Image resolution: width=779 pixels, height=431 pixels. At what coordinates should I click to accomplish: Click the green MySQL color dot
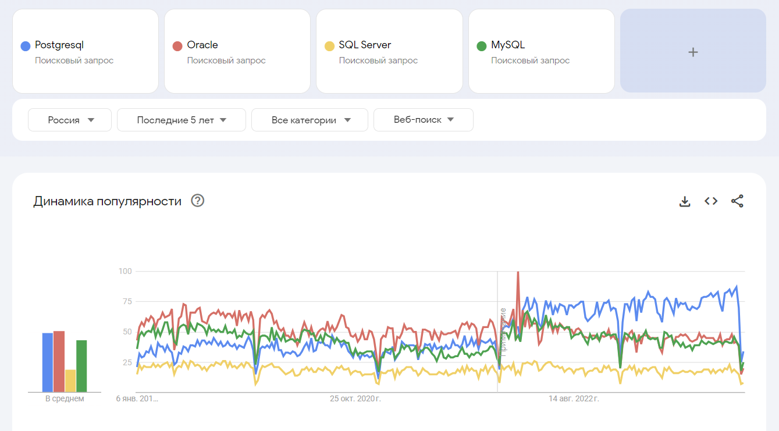pyautogui.click(x=481, y=46)
